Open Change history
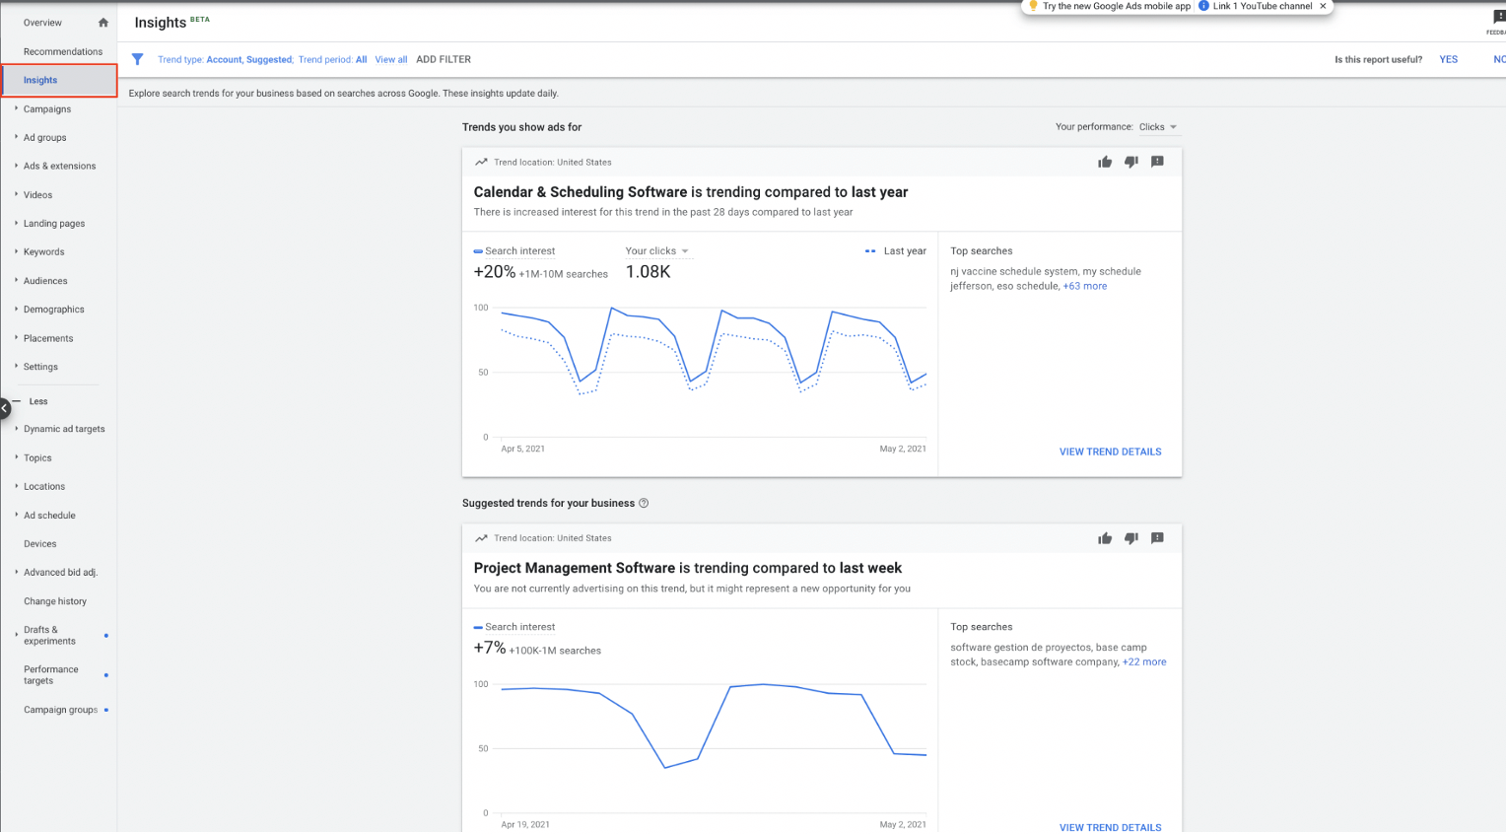Screen dimensions: 1506x834 tap(55, 601)
